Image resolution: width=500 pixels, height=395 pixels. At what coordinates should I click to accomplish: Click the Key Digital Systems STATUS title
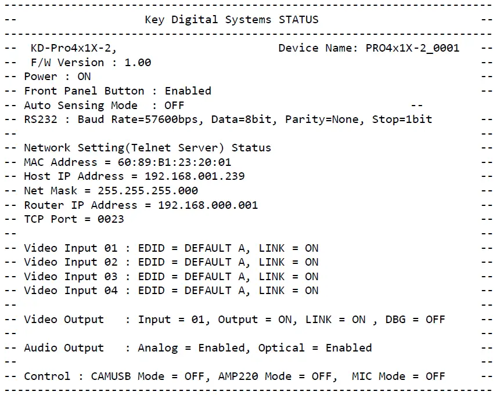pos(231,19)
